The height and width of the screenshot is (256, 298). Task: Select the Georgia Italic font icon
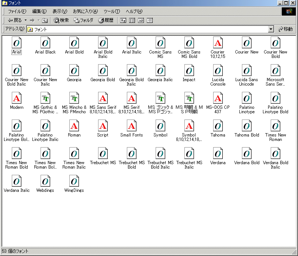tap(160, 70)
